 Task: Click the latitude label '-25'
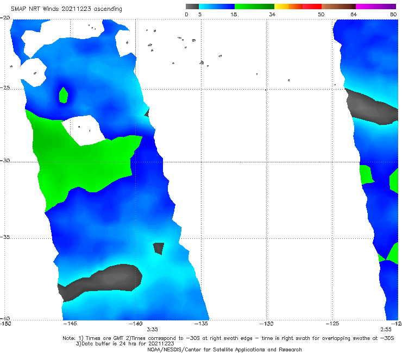point(5,87)
